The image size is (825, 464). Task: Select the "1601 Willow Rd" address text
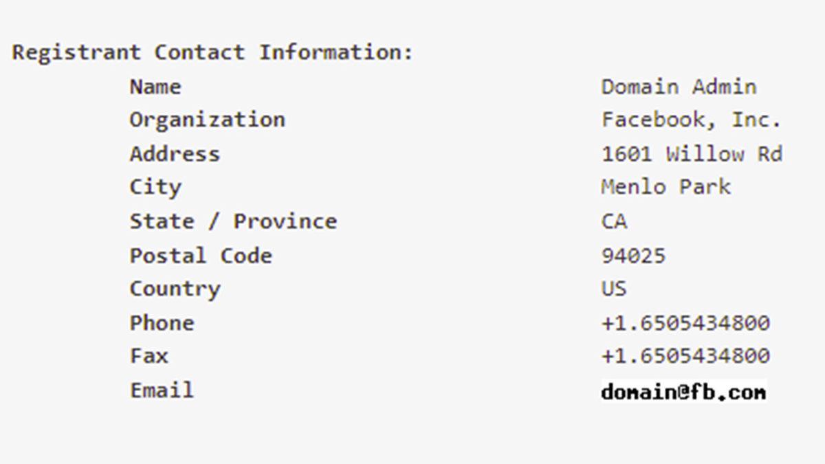point(692,153)
